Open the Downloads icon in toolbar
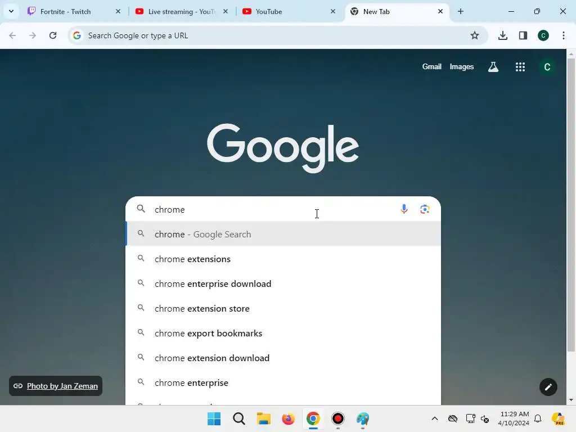Screen dimensions: 576x432 pyautogui.click(x=503, y=35)
